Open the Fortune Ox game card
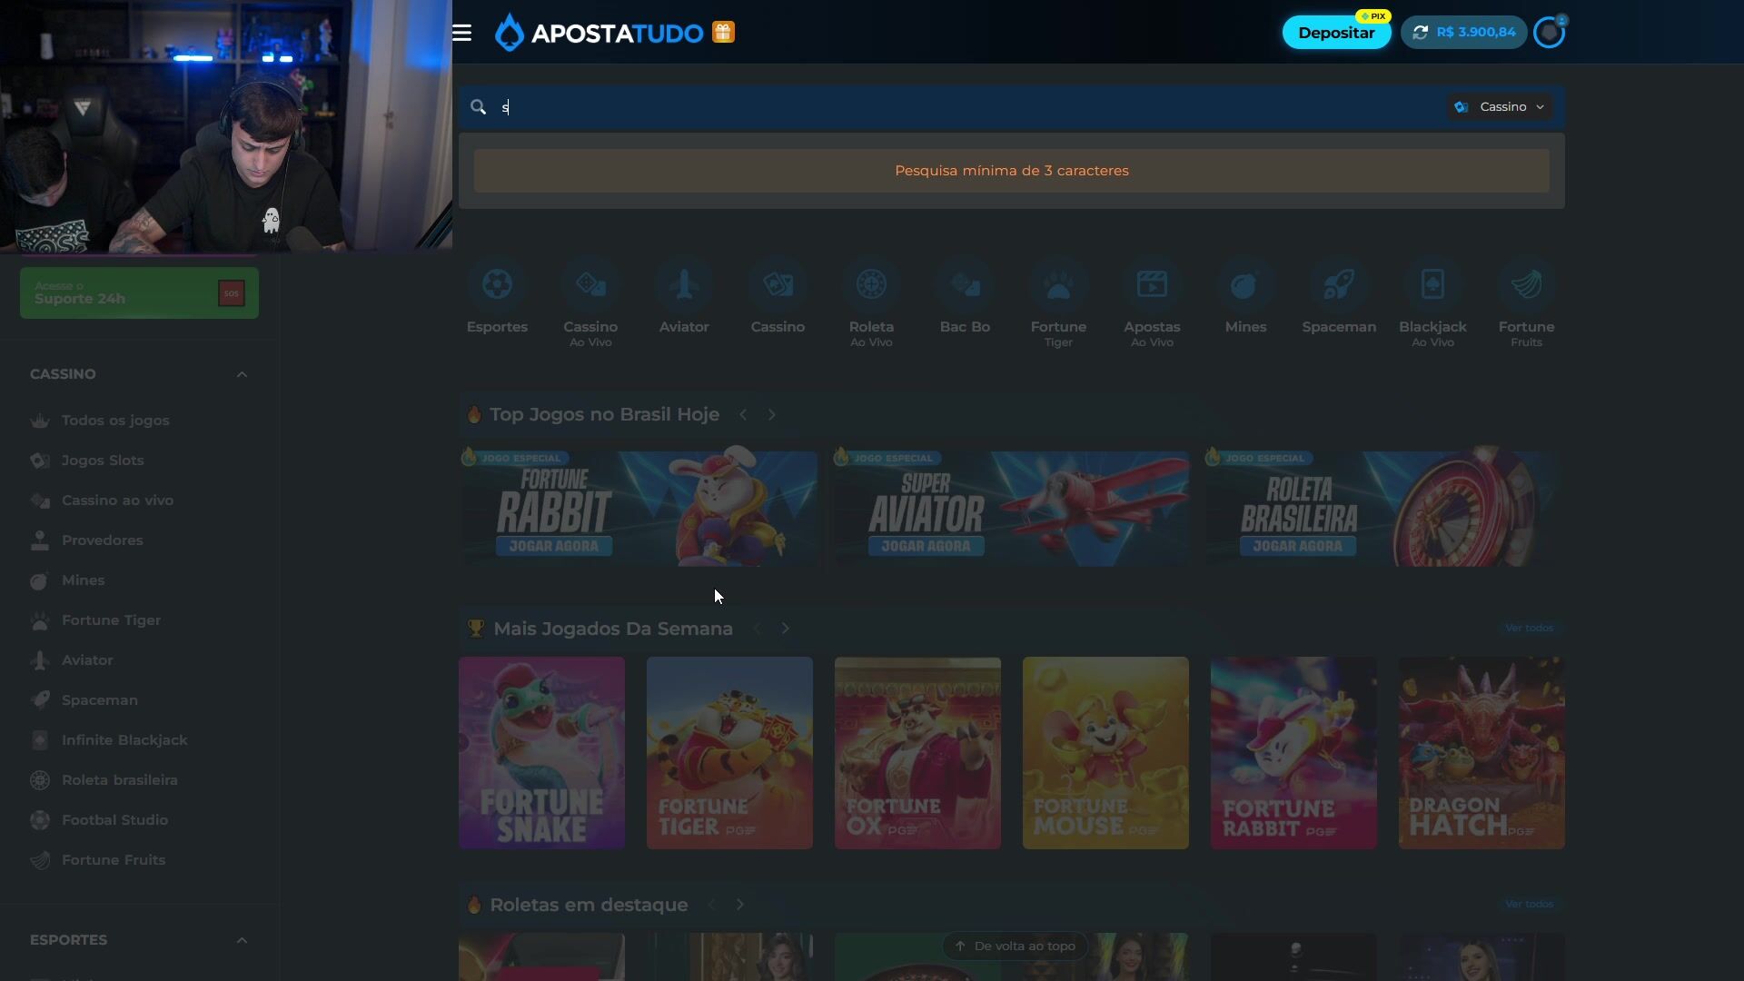 [917, 753]
